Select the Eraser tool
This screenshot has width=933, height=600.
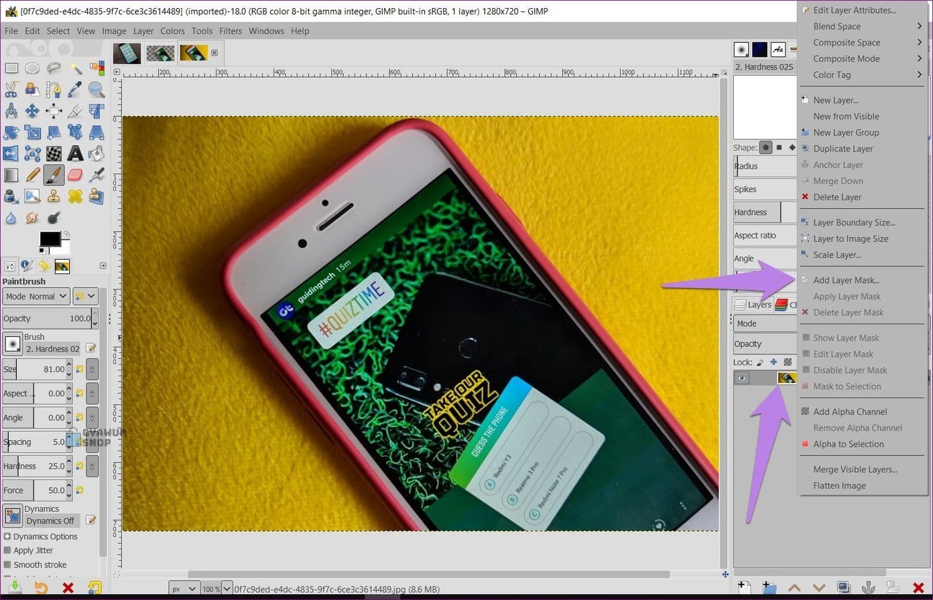75,175
